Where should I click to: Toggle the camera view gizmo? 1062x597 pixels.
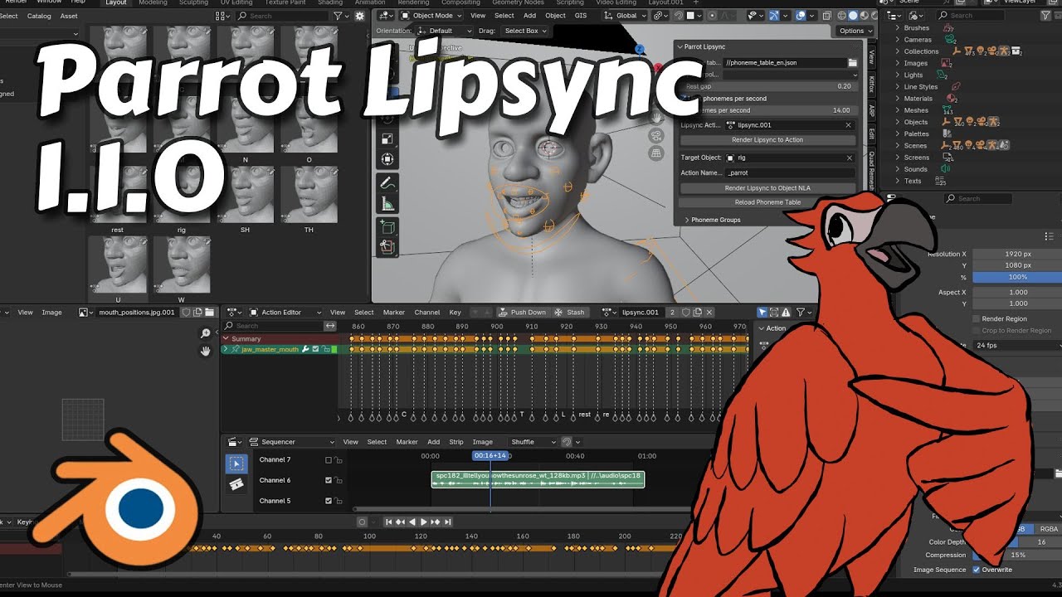tap(656, 135)
